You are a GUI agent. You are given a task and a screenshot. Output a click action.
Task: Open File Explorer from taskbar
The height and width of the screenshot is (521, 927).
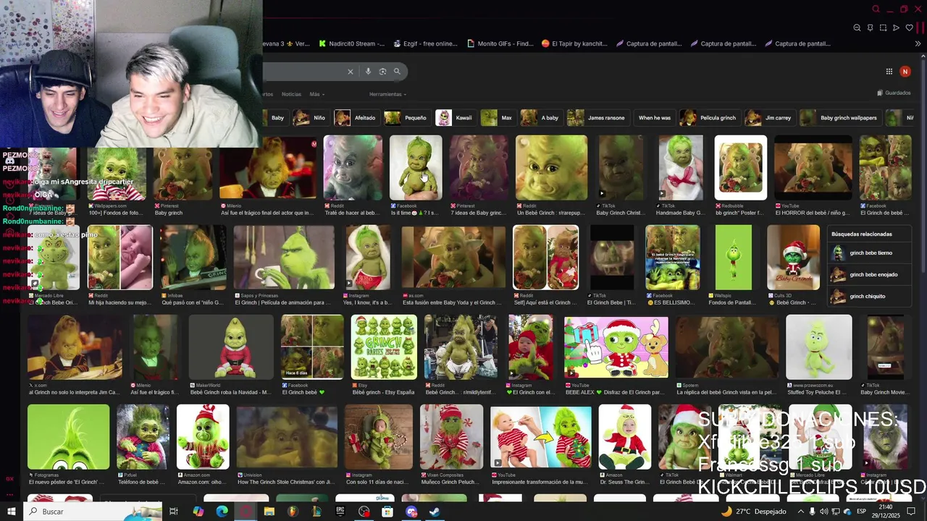click(x=269, y=512)
